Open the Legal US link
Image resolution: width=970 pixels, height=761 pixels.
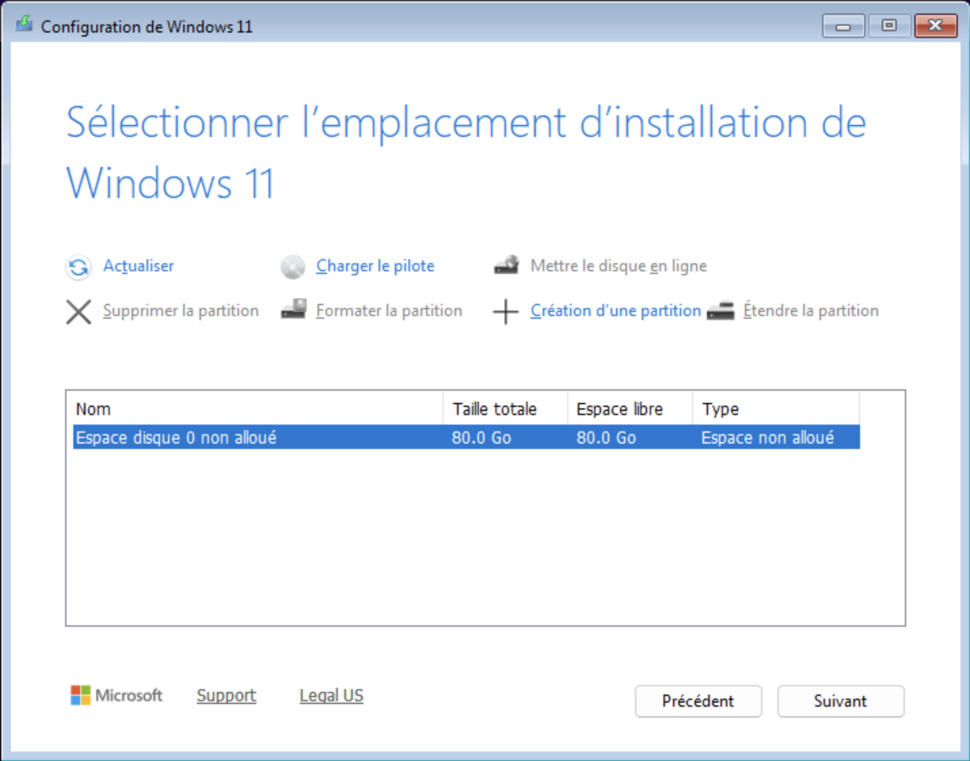[x=332, y=696]
